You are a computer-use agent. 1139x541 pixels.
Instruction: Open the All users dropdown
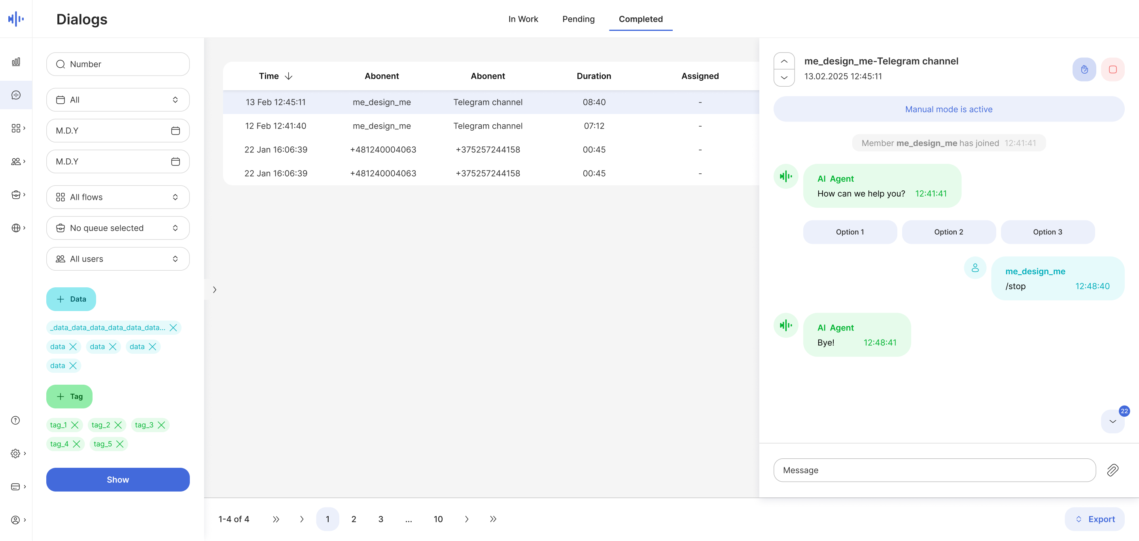click(x=117, y=259)
